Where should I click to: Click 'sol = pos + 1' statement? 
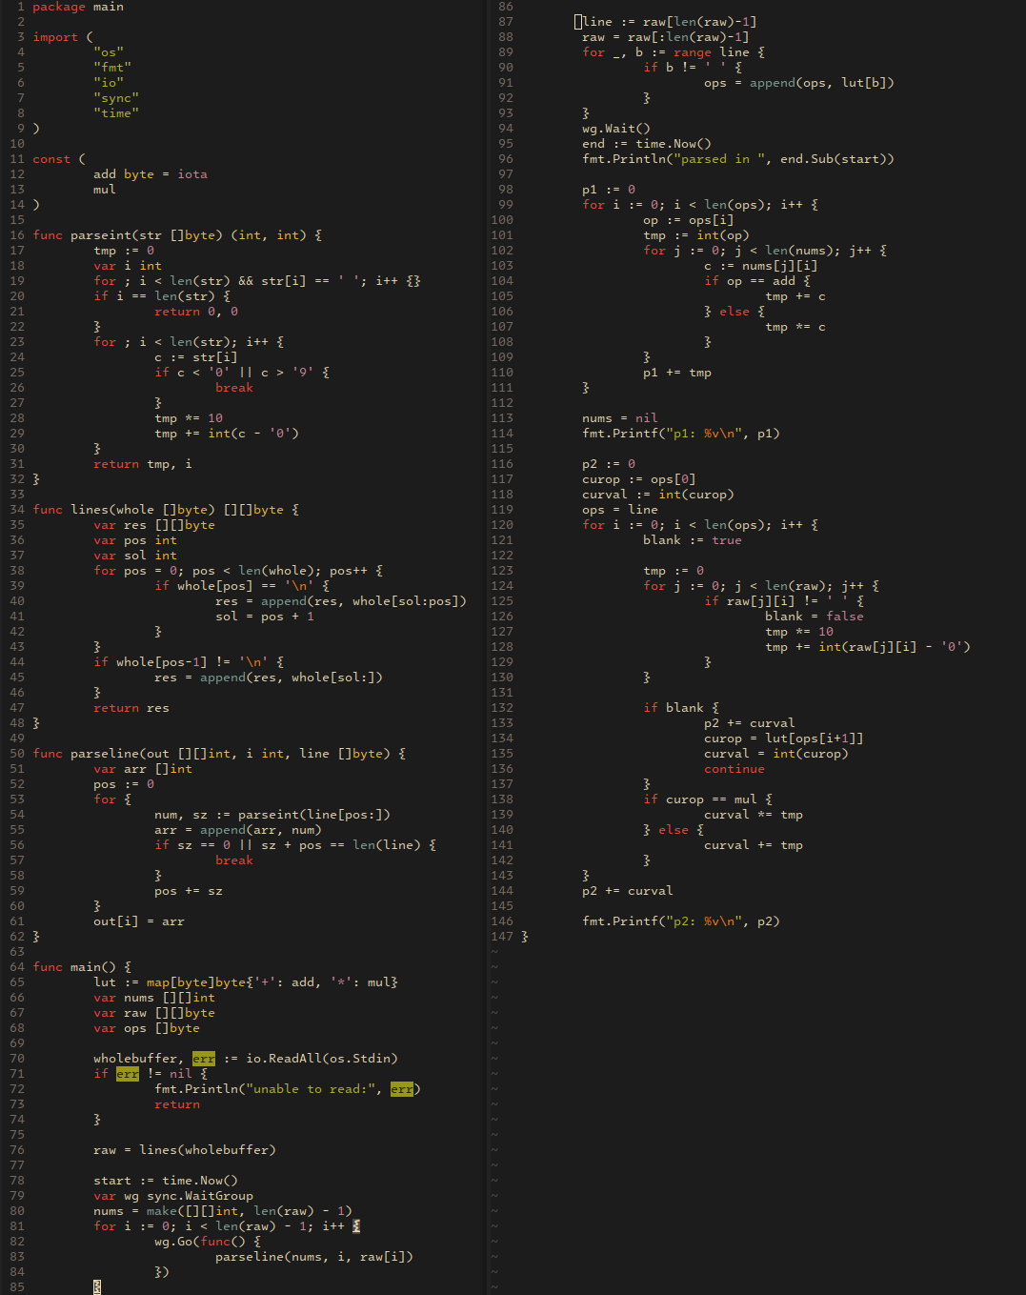click(265, 617)
